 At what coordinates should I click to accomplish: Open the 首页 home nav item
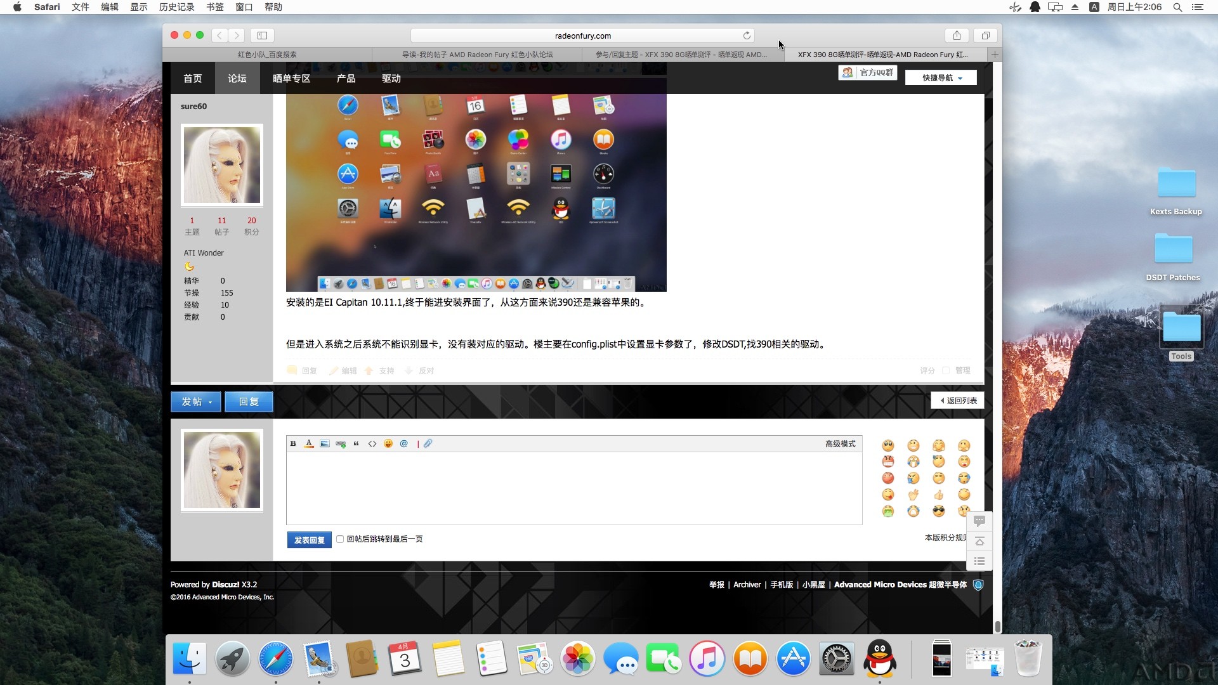(193, 79)
